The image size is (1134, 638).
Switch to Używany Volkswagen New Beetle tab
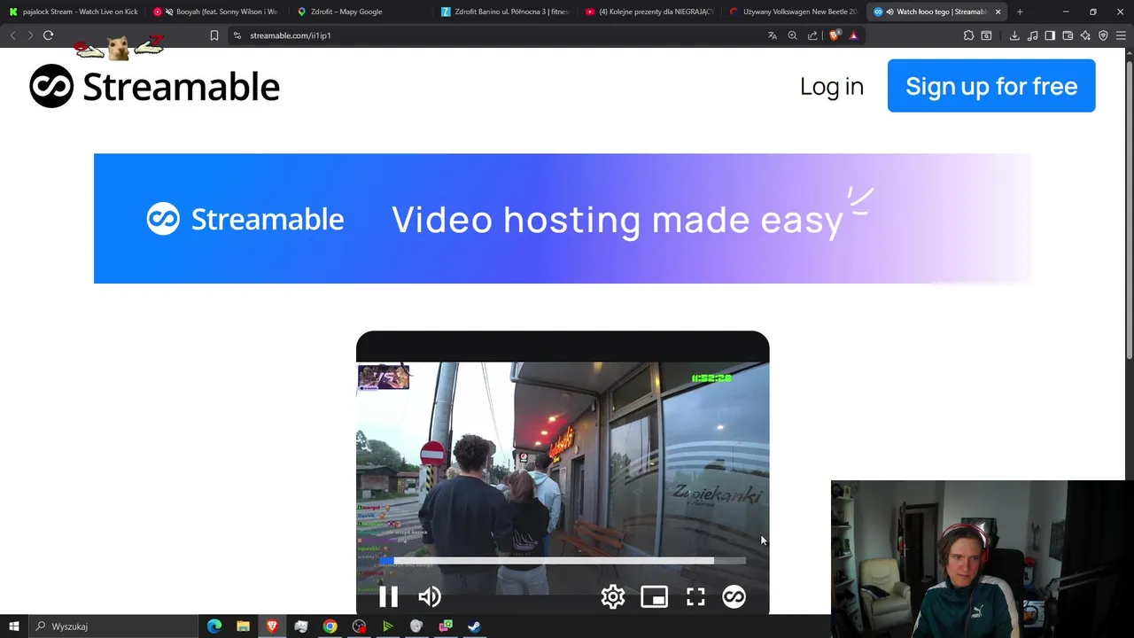click(793, 12)
